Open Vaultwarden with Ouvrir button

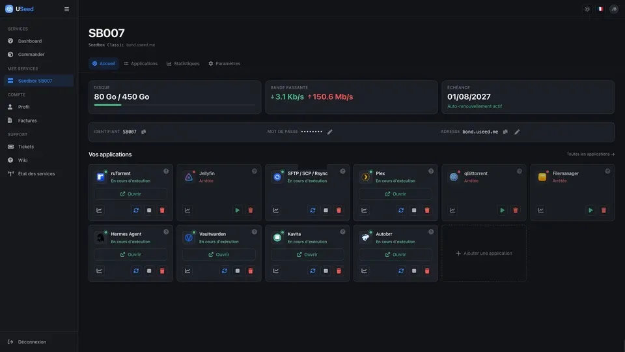219,255
